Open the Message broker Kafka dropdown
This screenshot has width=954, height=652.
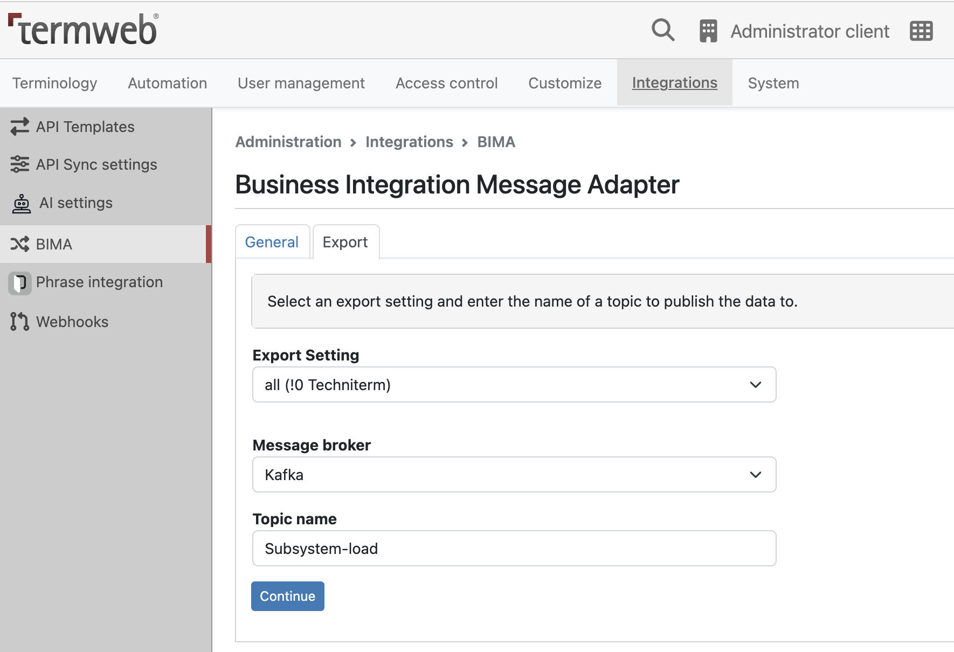[x=514, y=475]
